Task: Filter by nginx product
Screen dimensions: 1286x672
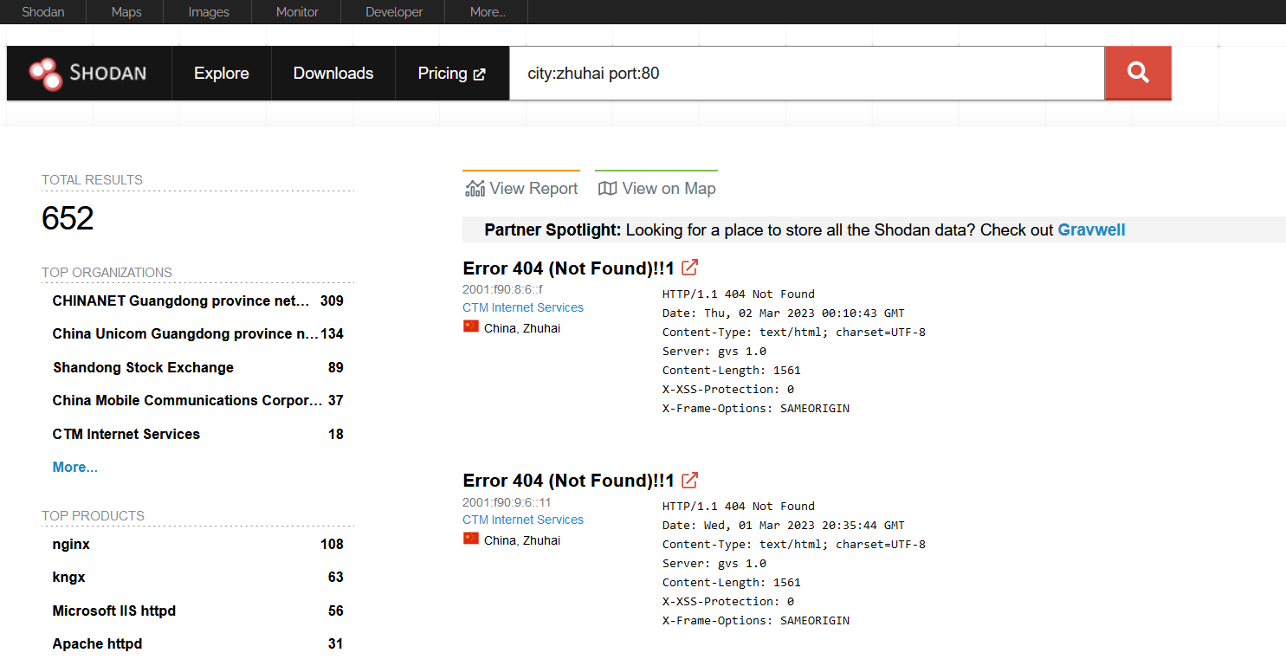Action: 71,544
